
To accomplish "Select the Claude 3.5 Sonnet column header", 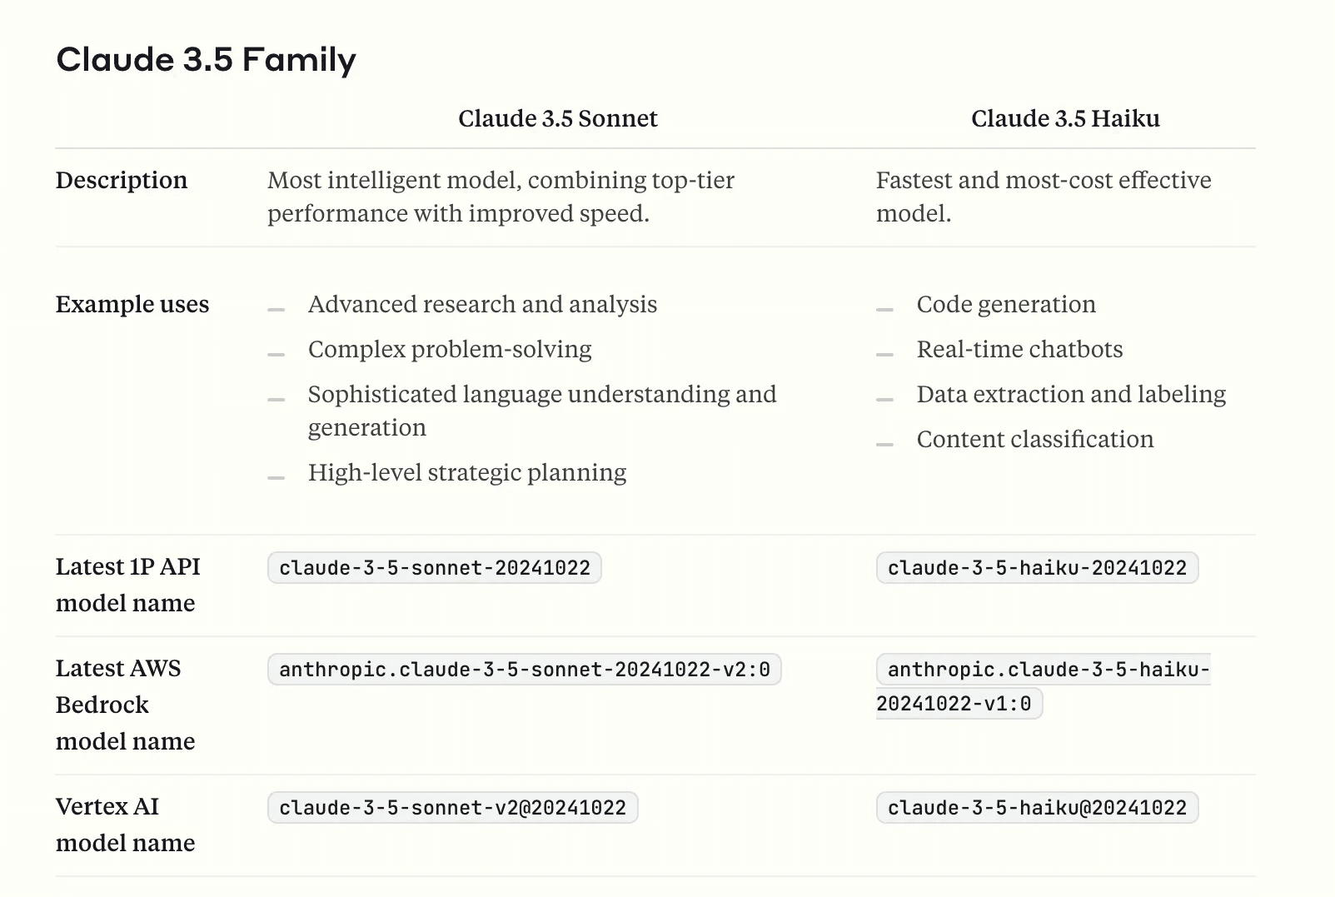I will 557,118.
